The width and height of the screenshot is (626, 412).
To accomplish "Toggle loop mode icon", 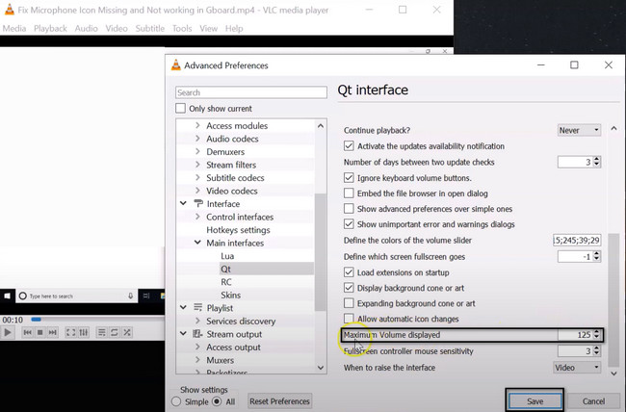I will 115,332.
